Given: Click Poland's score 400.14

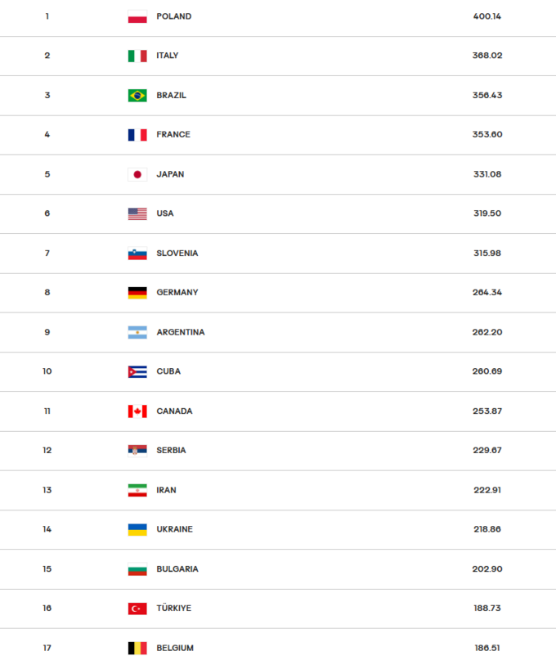Looking at the screenshot, I should [x=487, y=16].
